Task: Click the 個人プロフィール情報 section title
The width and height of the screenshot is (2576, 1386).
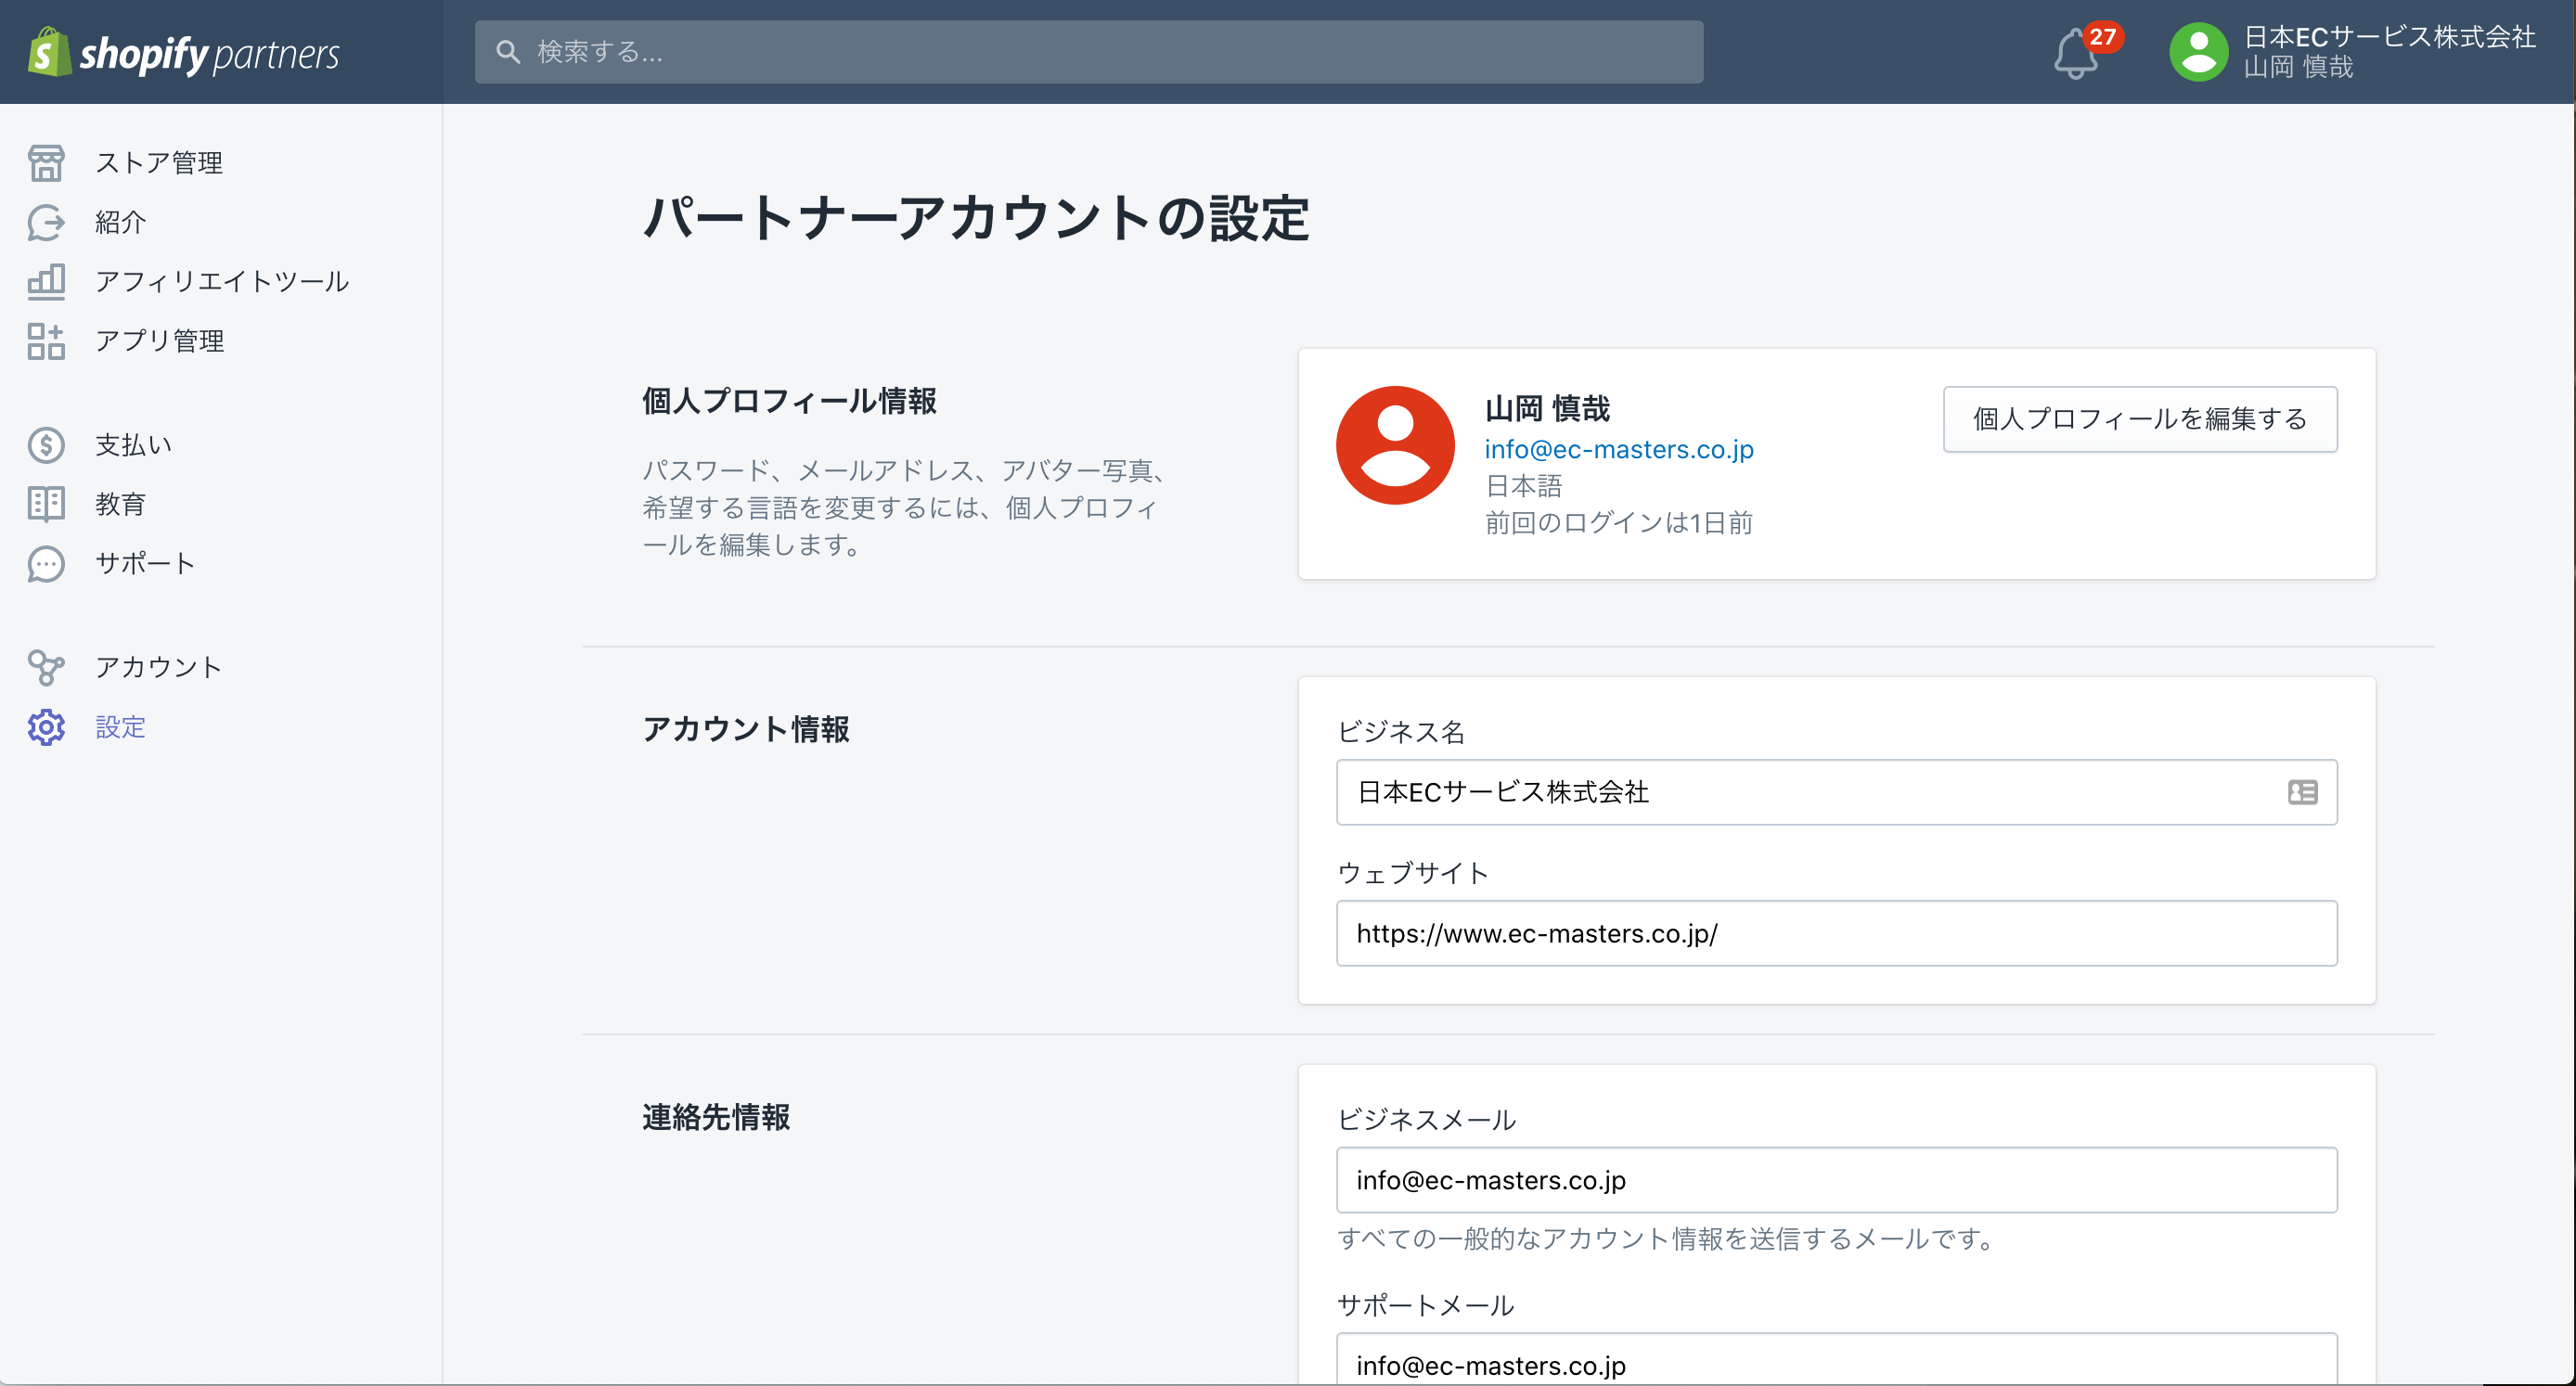Action: (790, 401)
